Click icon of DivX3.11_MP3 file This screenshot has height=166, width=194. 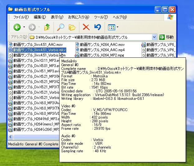[x=10, y=61]
